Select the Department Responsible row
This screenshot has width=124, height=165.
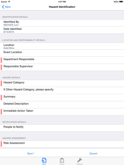62,60
